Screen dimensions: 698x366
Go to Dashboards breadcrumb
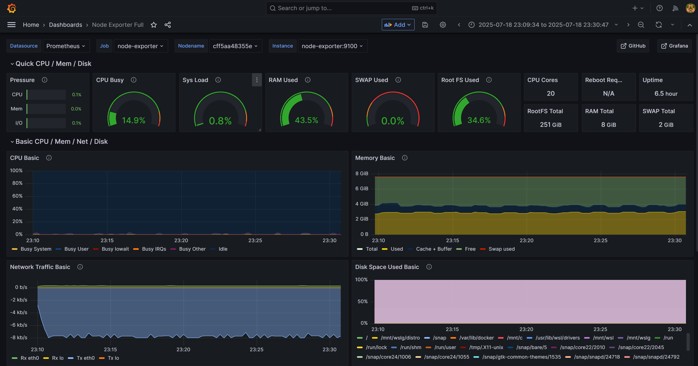click(65, 25)
